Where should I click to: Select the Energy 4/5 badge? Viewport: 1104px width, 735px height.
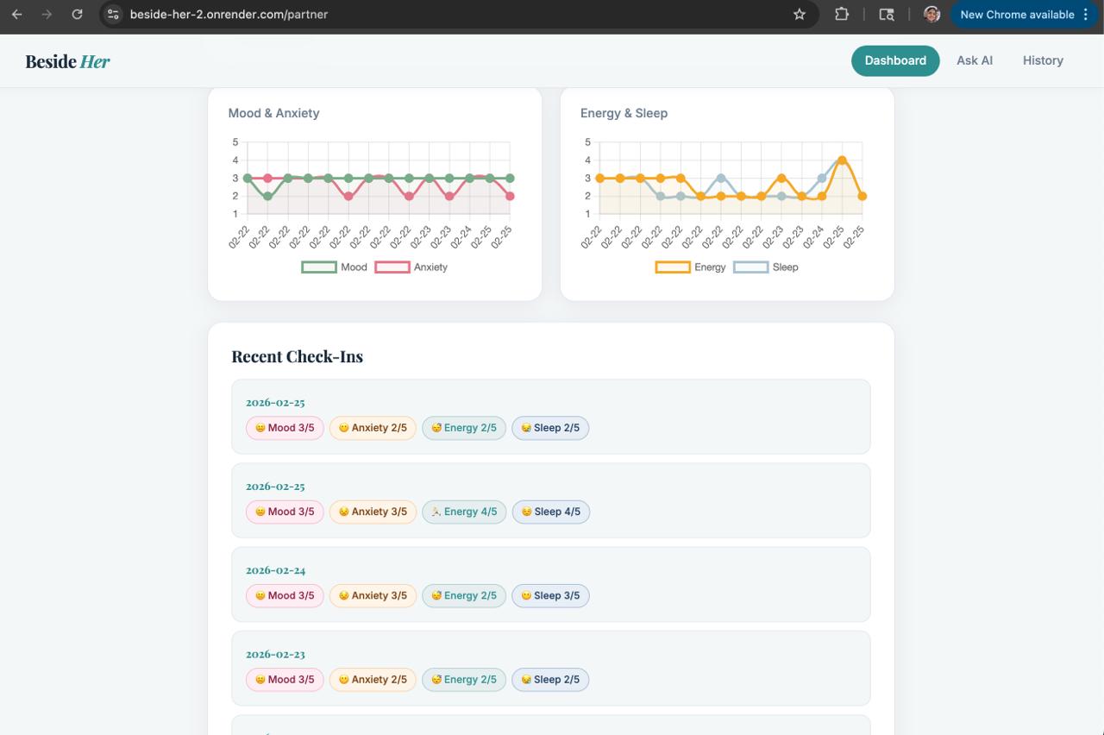click(464, 512)
